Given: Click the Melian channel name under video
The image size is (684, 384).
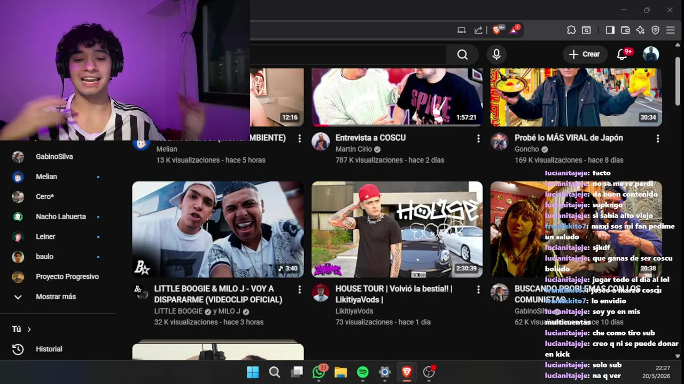Looking at the screenshot, I should 167,149.
